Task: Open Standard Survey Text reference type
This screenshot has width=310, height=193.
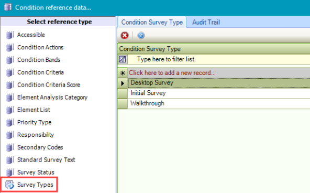Action: click(x=46, y=160)
